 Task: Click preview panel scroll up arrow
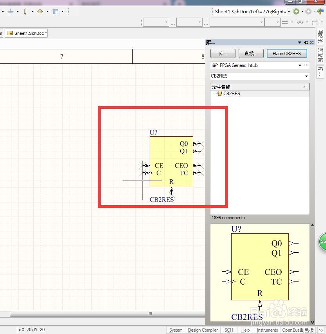[x=312, y=226]
